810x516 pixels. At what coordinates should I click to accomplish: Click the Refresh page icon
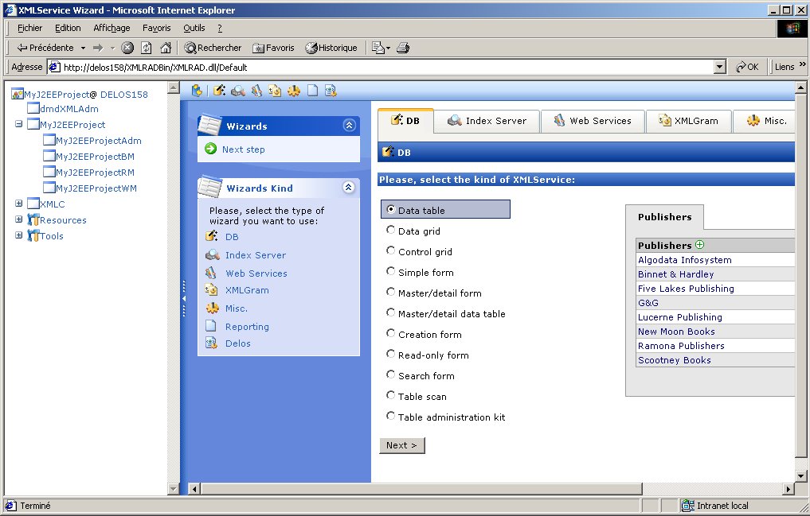coord(147,48)
